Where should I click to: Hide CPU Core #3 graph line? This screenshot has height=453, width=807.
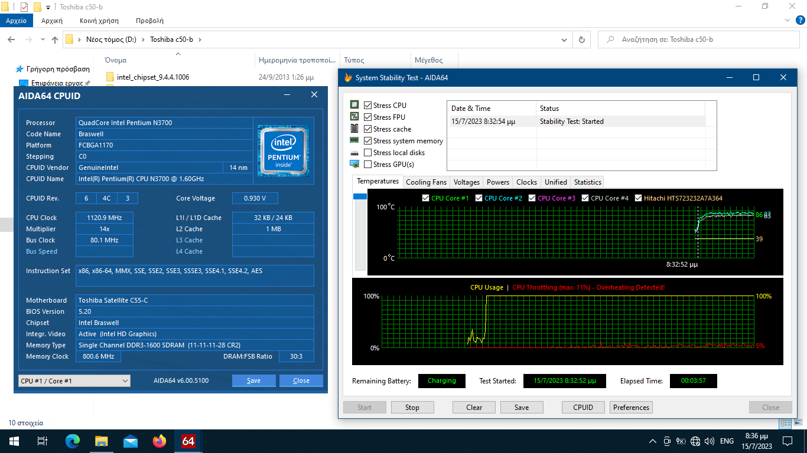[x=532, y=198]
